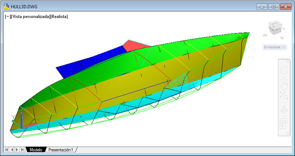Select the Modelo tab
Screen dimensions: 295x156
35,150
